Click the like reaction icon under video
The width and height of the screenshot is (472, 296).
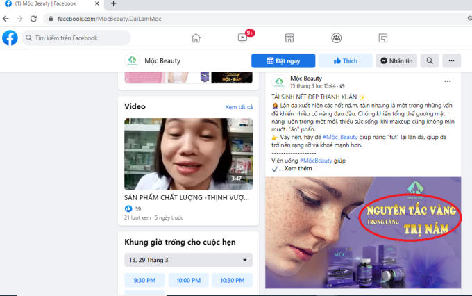[x=128, y=208]
